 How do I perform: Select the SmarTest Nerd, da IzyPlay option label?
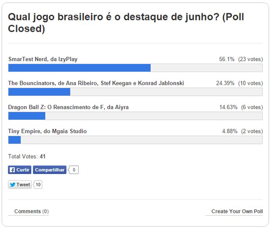pos(43,59)
